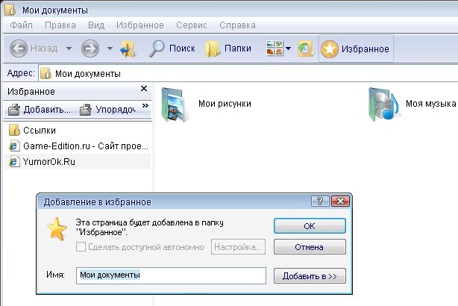Open the Сервис menu
The height and width of the screenshot is (306, 458).
tap(192, 25)
